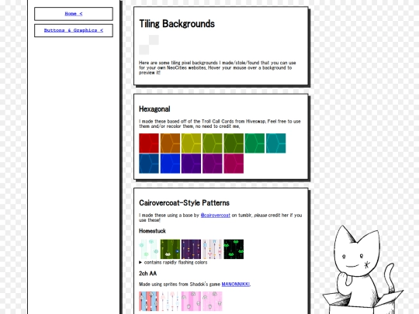The image size is (419, 314).
Task: Select the yellow hexagonal background swatch
Action: pos(191,143)
